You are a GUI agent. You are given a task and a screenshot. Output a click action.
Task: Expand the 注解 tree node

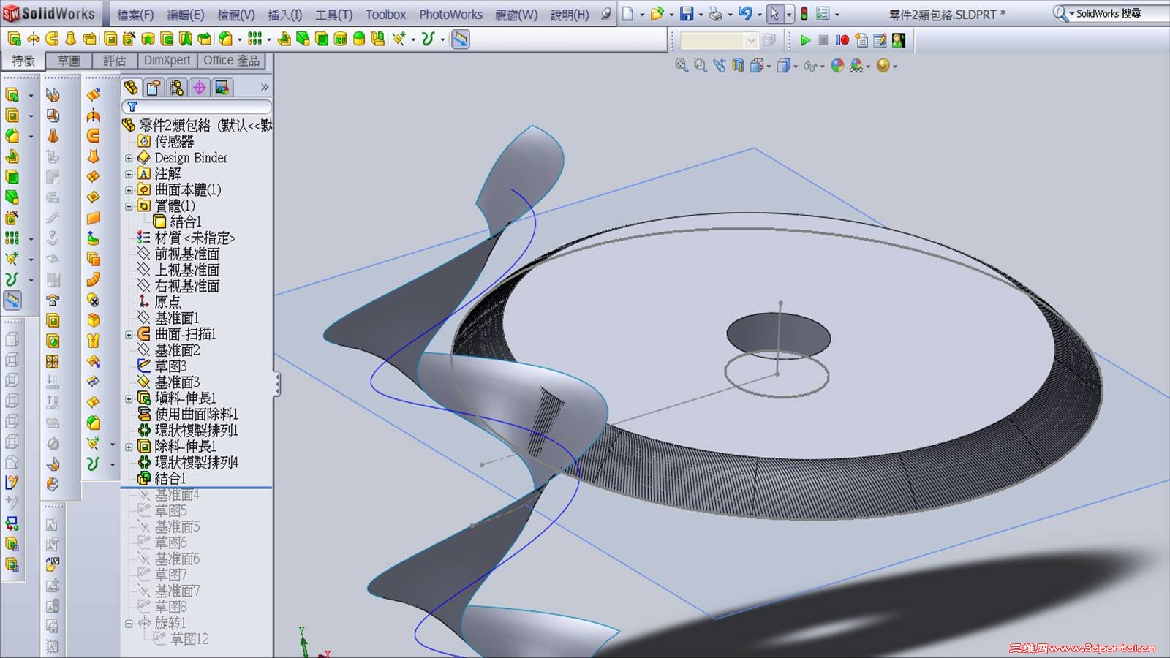pyautogui.click(x=129, y=174)
